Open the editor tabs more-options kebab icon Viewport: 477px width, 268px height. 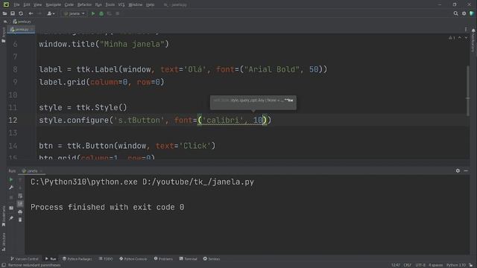466,29
